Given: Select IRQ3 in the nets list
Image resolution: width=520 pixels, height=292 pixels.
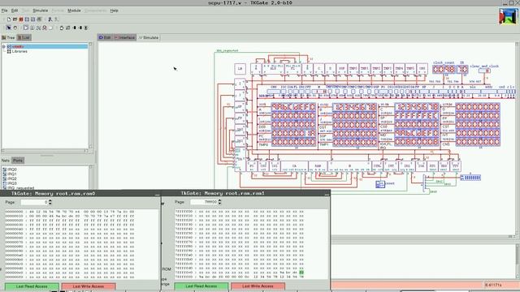Looking at the screenshot, I should click(x=12, y=183).
